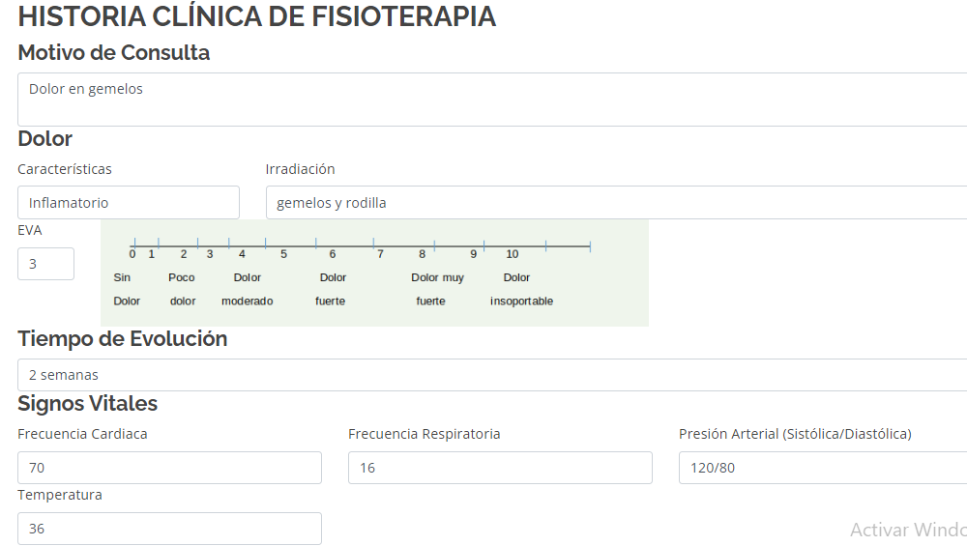967x546 pixels.
Task: Click the EVA score input box
Action: (x=45, y=264)
